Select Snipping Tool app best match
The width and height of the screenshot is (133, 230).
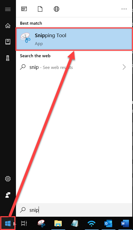coord(74,39)
